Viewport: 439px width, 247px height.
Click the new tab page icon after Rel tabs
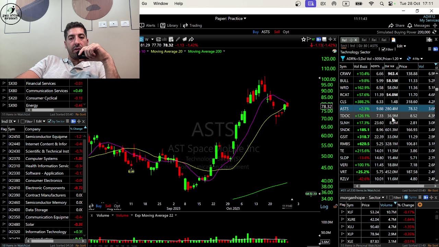coord(393,40)
